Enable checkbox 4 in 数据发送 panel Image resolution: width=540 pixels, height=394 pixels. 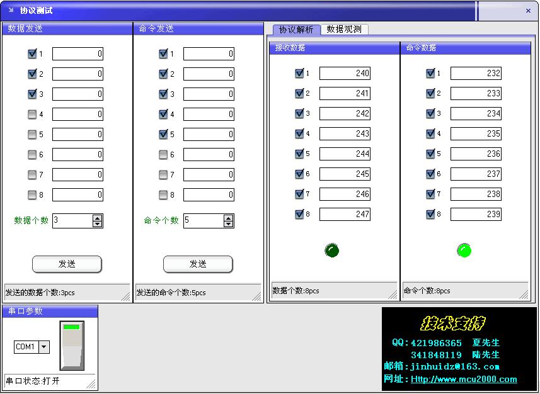point(32,114)
